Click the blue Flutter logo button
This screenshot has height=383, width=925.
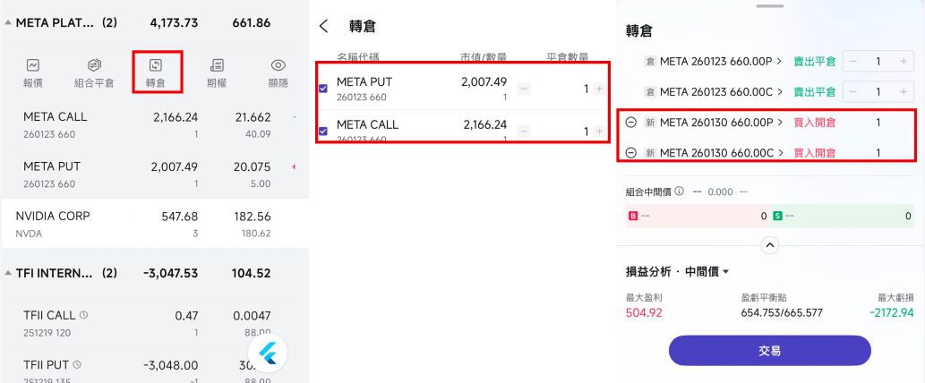coord(267,354)
